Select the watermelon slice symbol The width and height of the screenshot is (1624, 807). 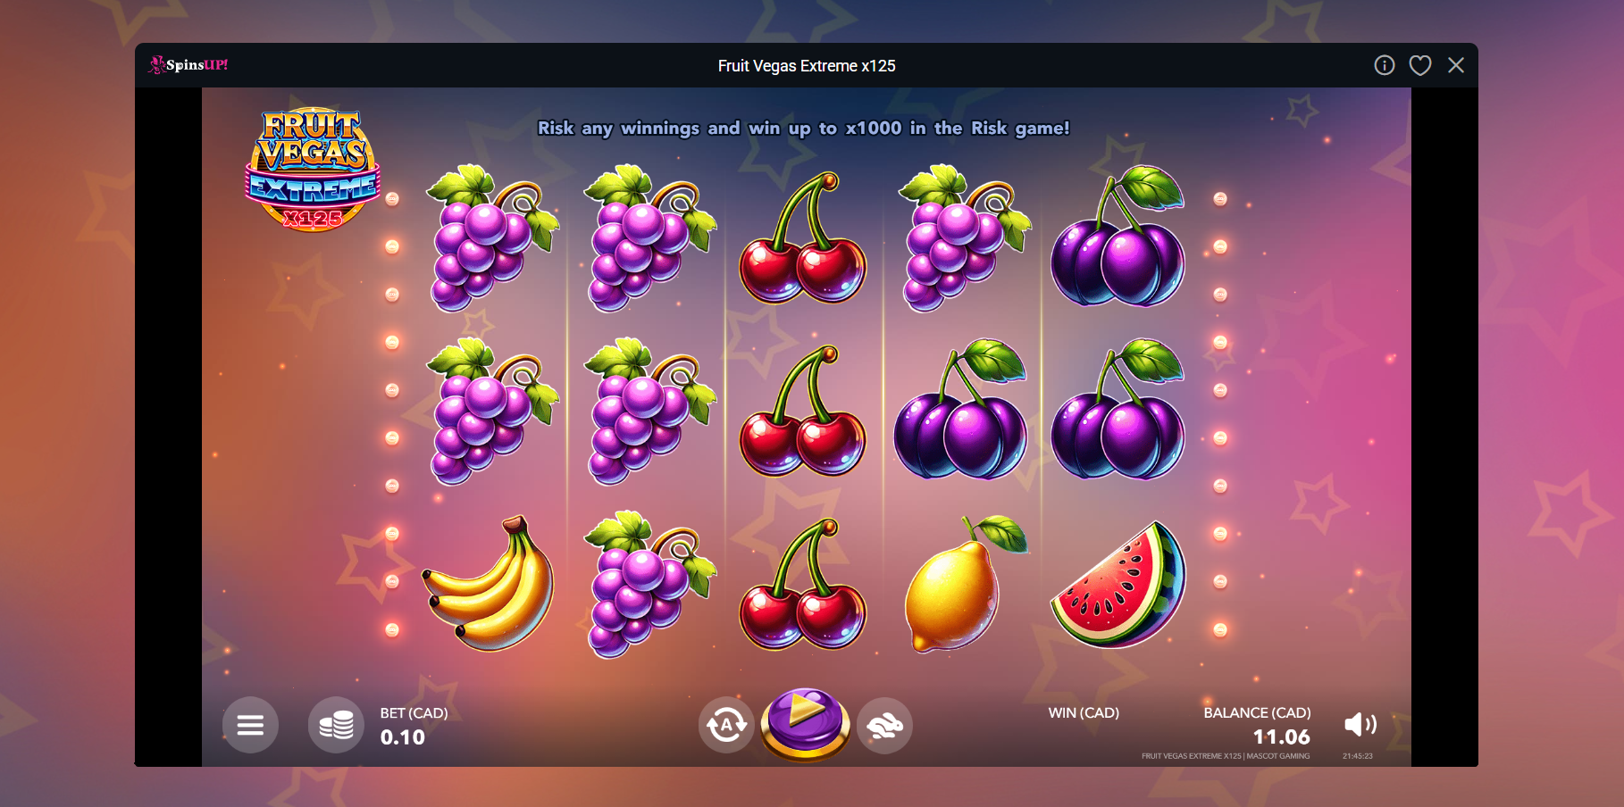point(1118,585)
